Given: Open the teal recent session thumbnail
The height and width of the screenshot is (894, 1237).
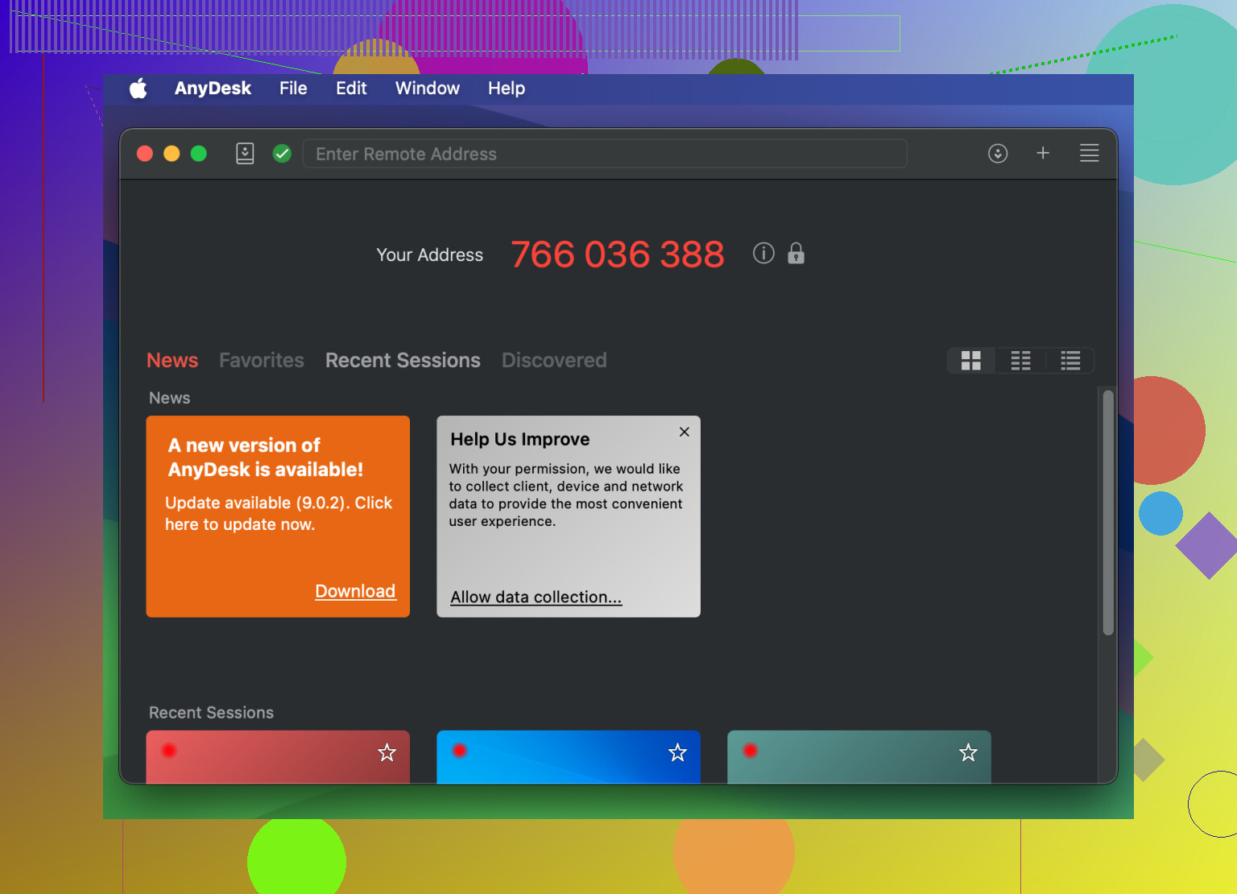Looking at the screenshot, I should pos(859,757).
